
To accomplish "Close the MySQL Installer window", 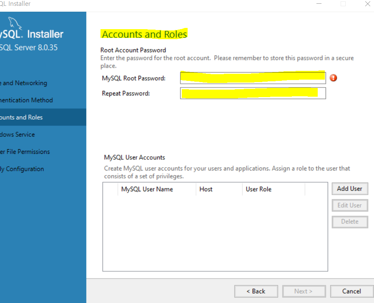I will click(368, 4).
